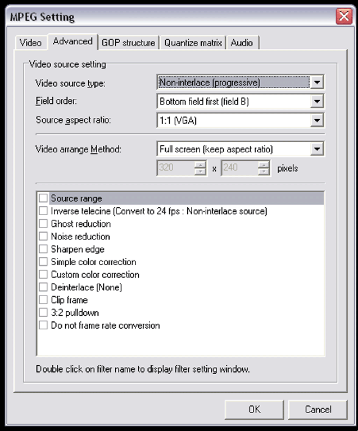Select the Custom color correction filter name
Screen dimensions: 358x431
tap(95, 275)
